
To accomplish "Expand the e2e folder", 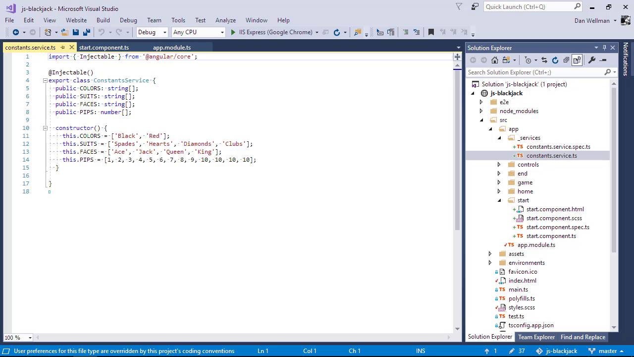I will pos(481,102).
